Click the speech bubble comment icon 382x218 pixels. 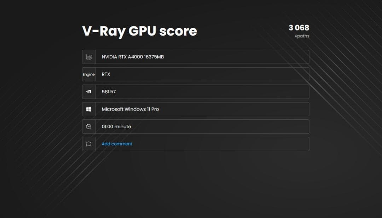(x=88, y=144)
